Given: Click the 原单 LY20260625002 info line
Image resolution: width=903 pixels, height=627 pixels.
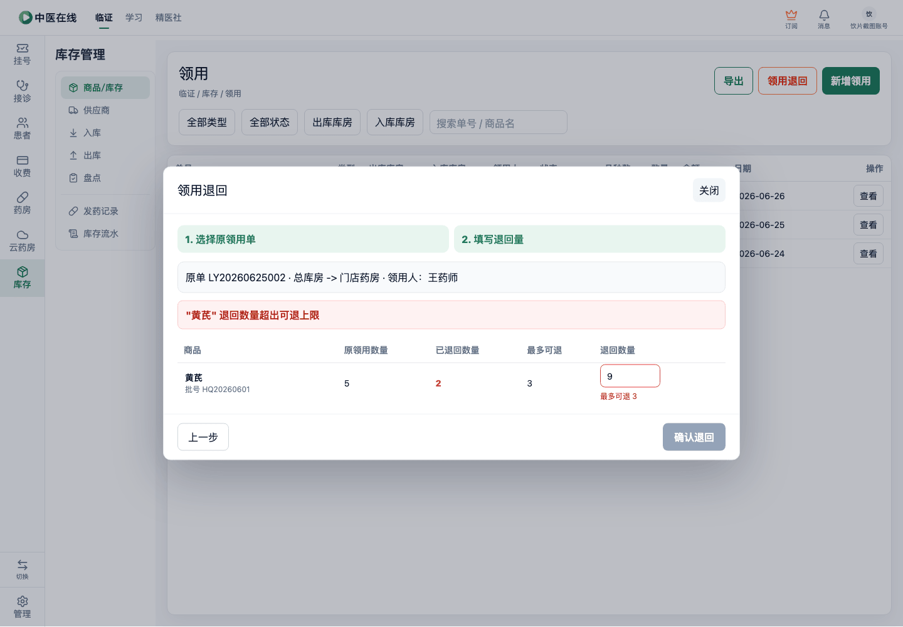Looking at the screenshot, I should 451,277.
